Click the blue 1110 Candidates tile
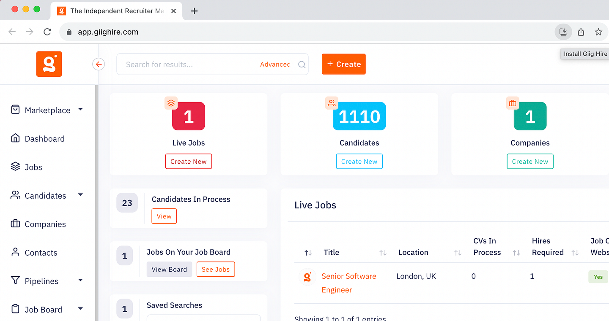This screenshot has height=321, width=609. [359, 116]
